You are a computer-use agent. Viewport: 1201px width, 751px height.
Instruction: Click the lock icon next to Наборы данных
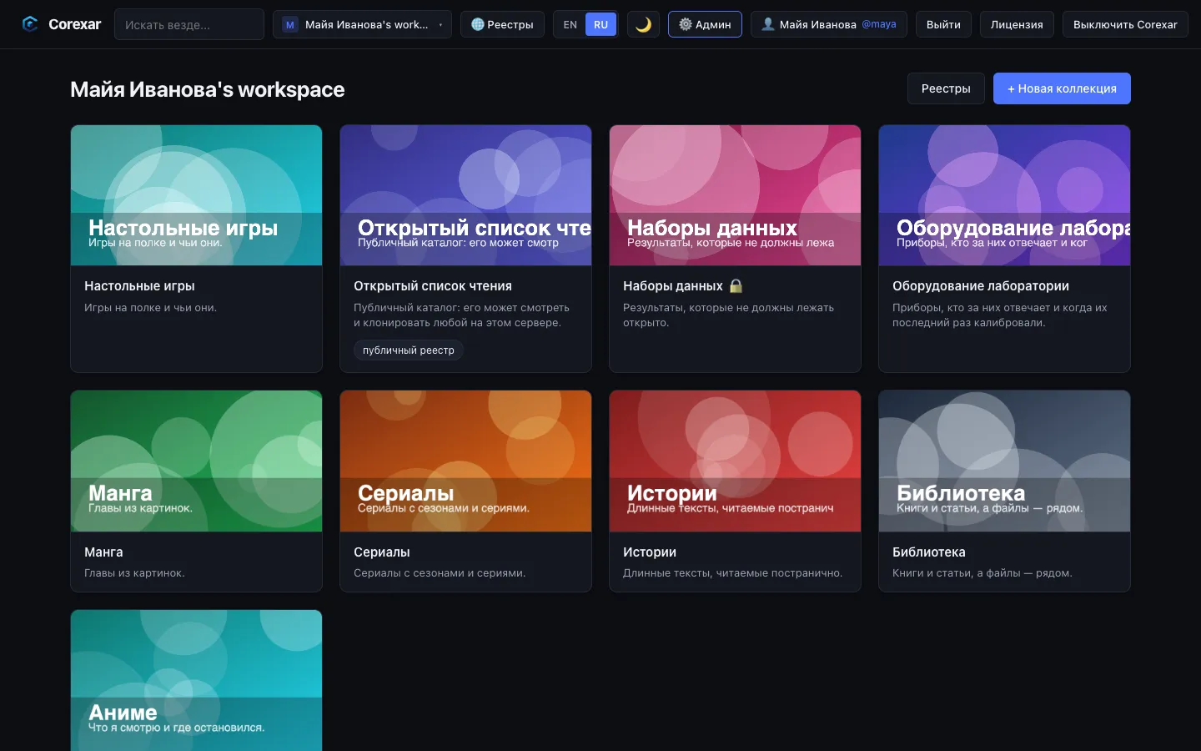pos(736,285)
